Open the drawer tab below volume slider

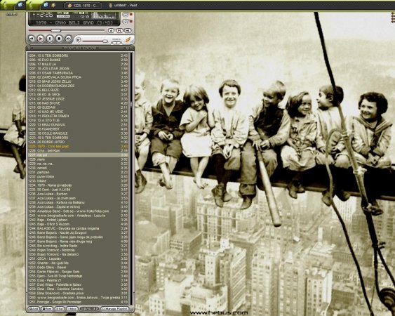point(116,42)
